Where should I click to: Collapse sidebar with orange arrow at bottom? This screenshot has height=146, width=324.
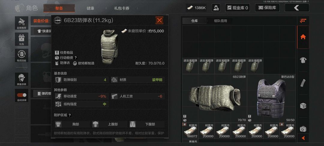(x=303, y=138)
